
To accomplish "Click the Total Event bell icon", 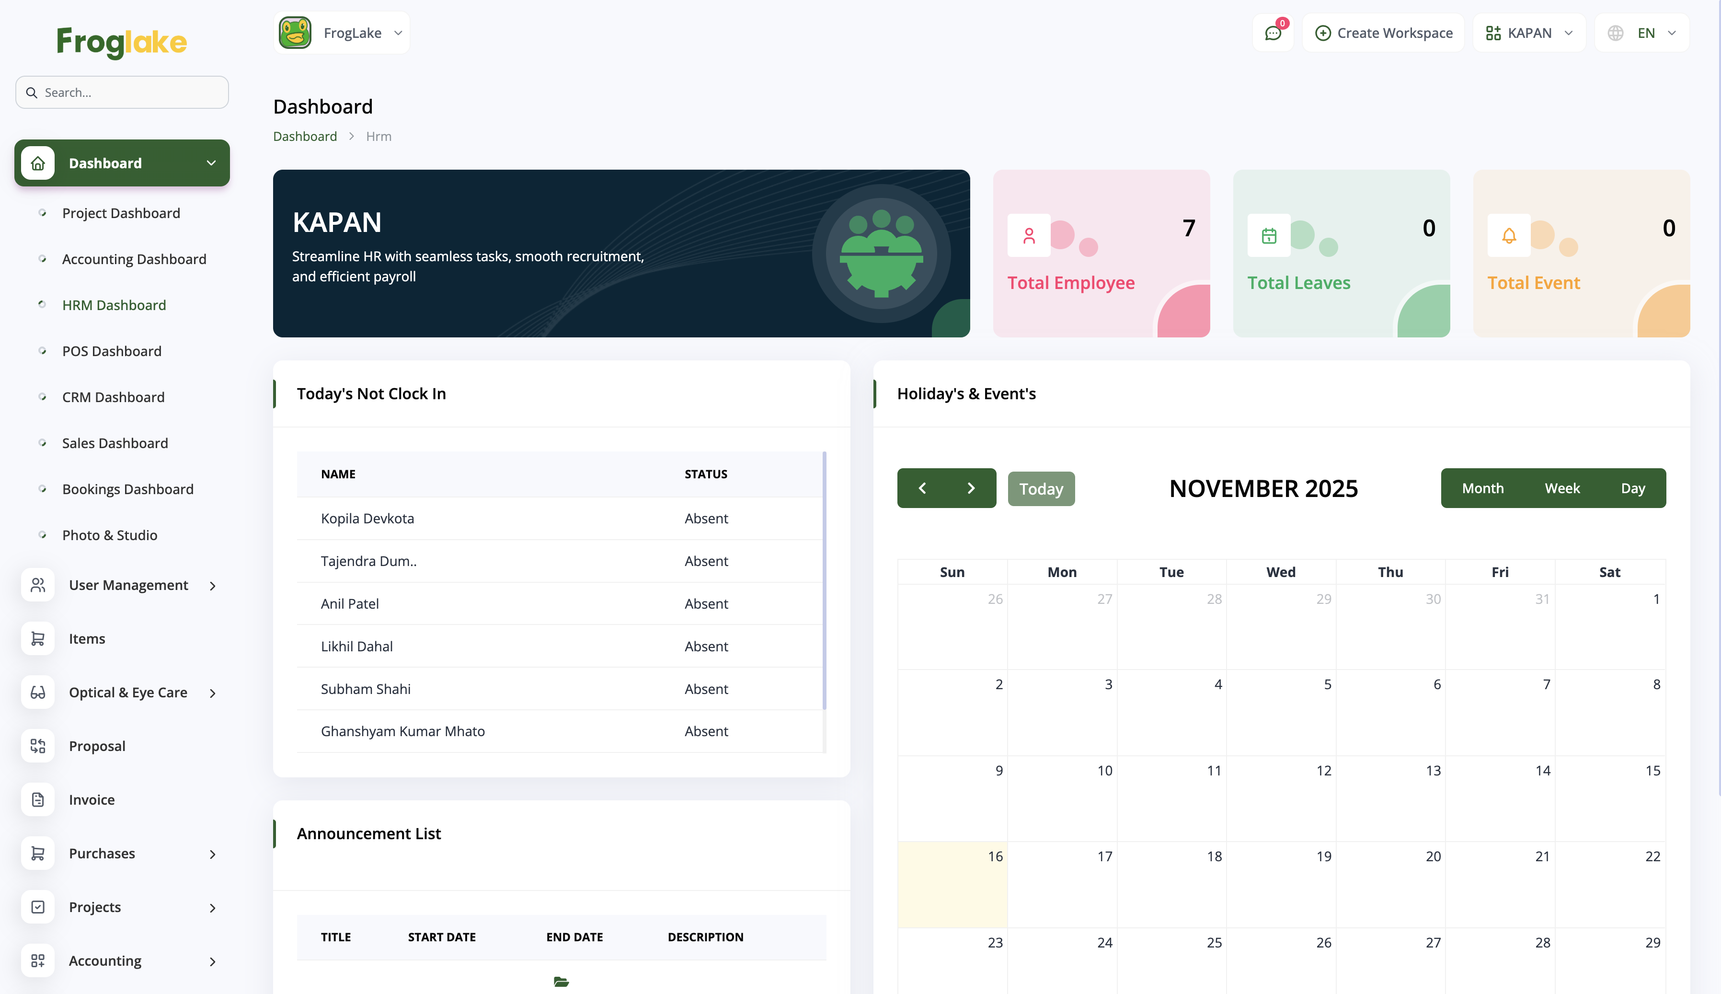I will (1509, 235).
